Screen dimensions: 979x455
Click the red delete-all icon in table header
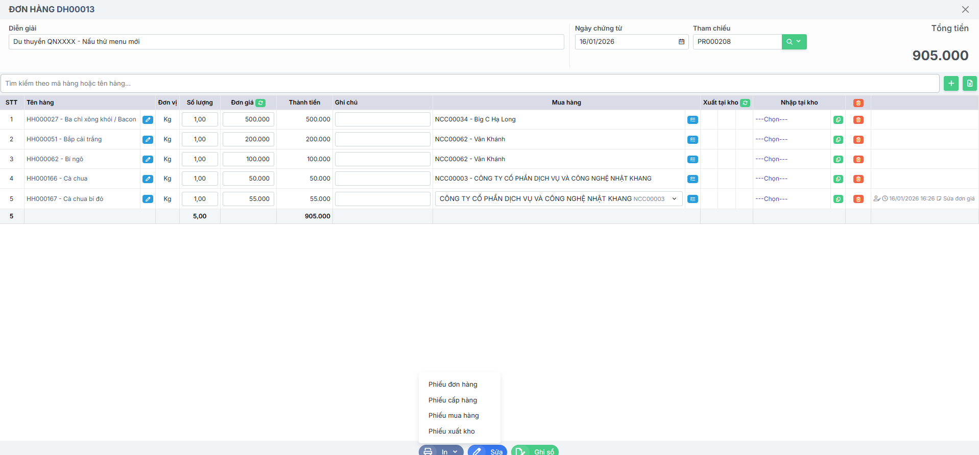(858, 103)
